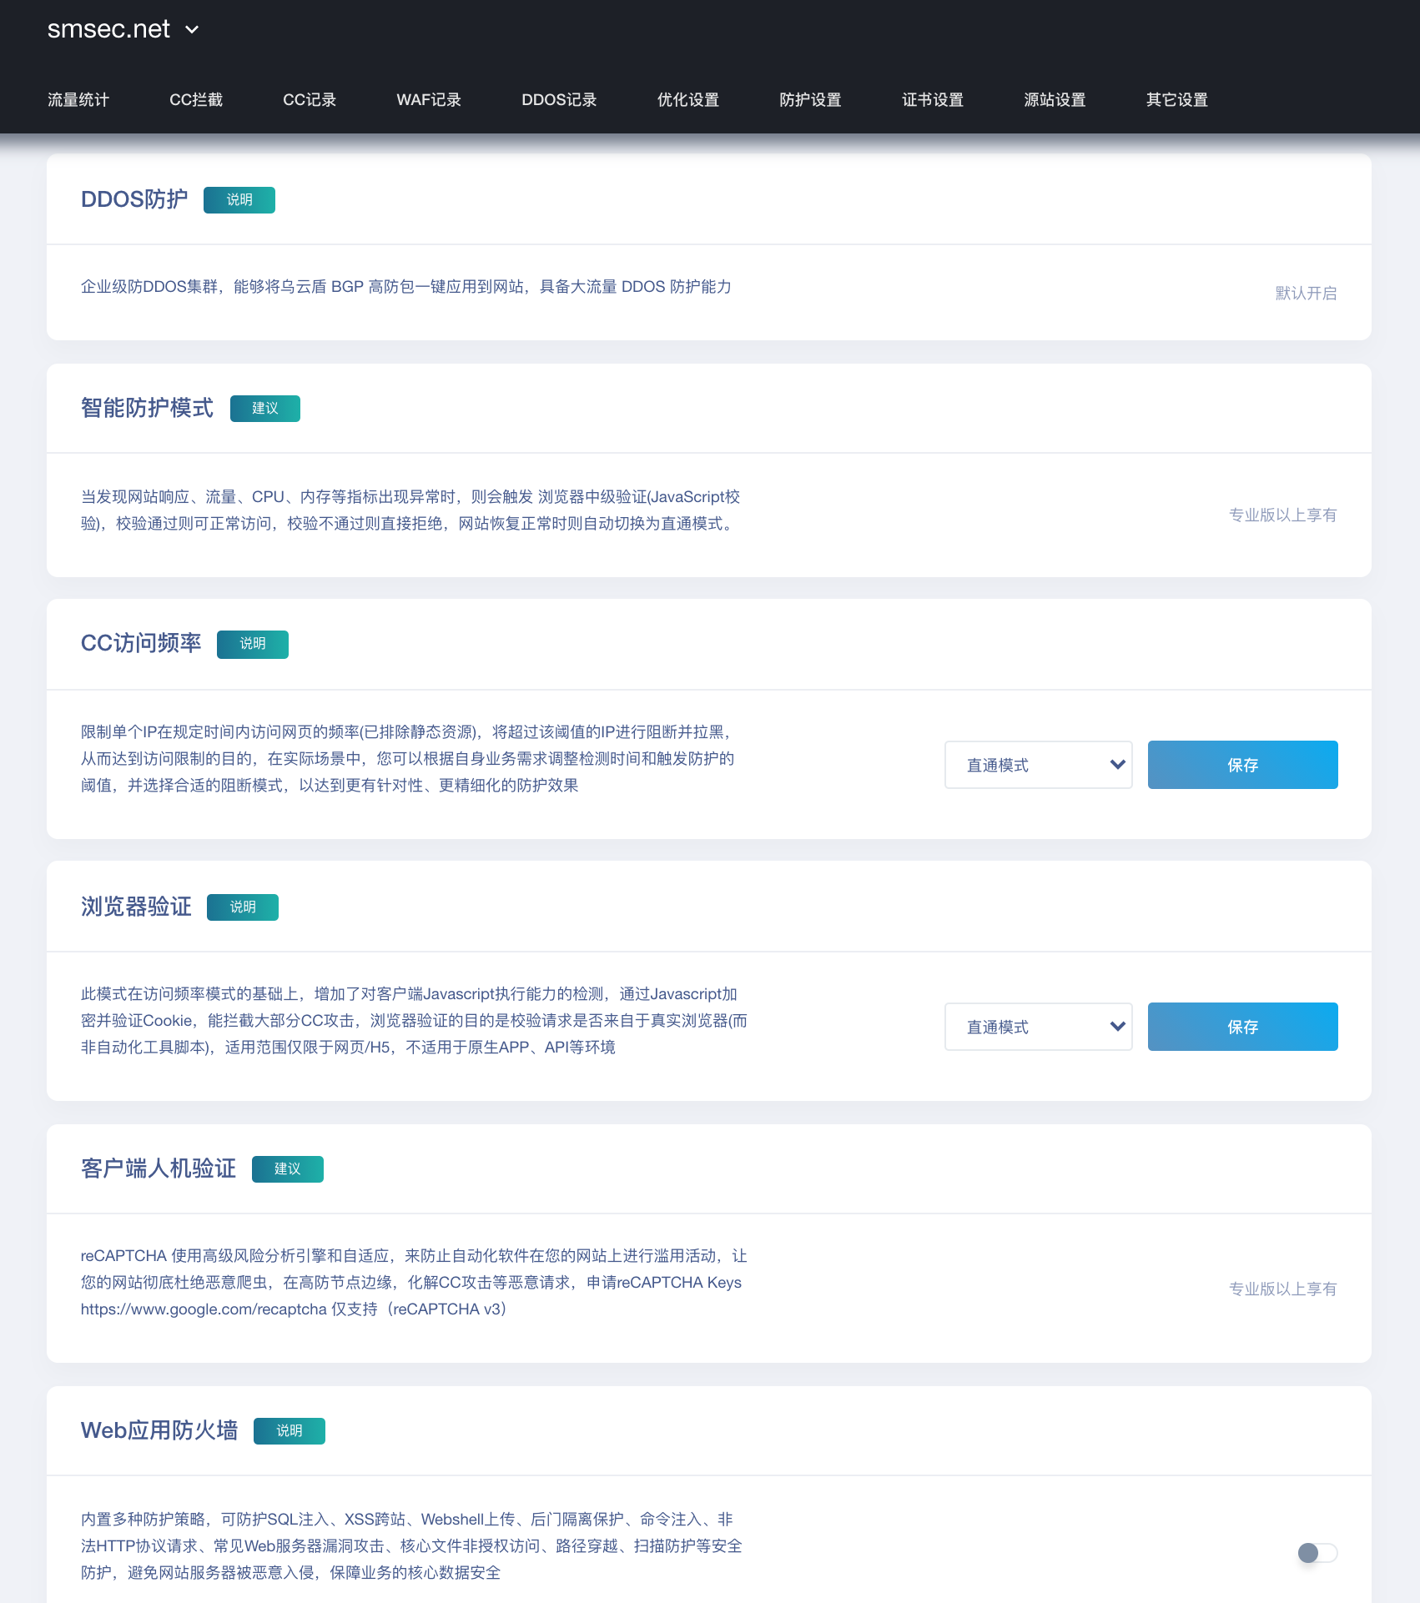Viewport: 1420px width, 1603px height.
Task: Click the 建议 badge next to 智能防护模式
Action: tap(265, 409)
